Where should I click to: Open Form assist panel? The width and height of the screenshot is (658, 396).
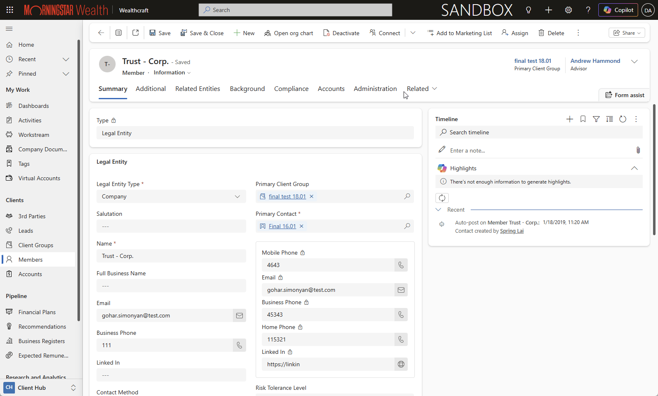click(x=624, y=95)
